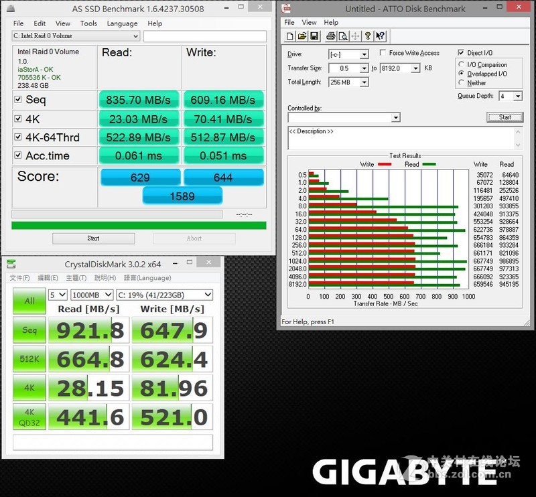Open the 語言(Language) menu in CrystalDiskMark

point(147,277)
